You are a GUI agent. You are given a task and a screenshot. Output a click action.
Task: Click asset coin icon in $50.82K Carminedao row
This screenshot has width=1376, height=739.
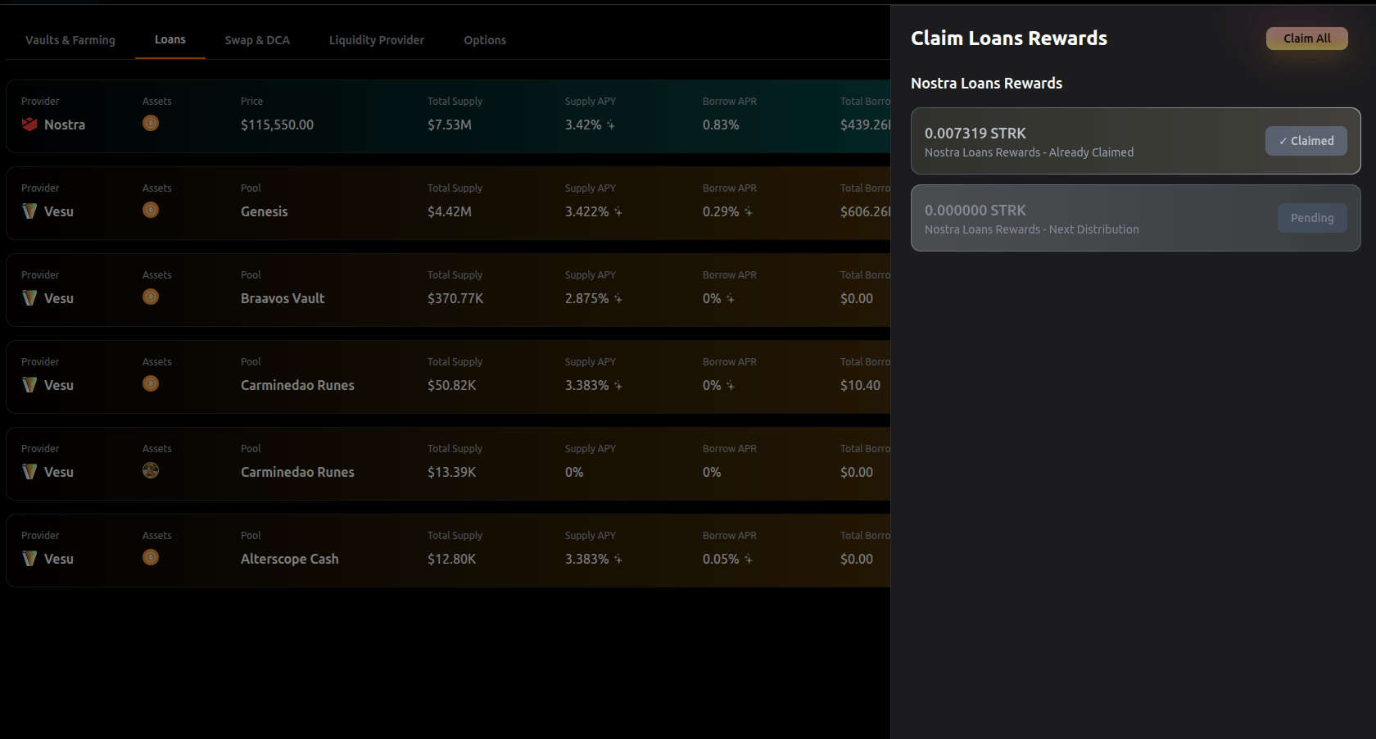[x=151, y=383]
